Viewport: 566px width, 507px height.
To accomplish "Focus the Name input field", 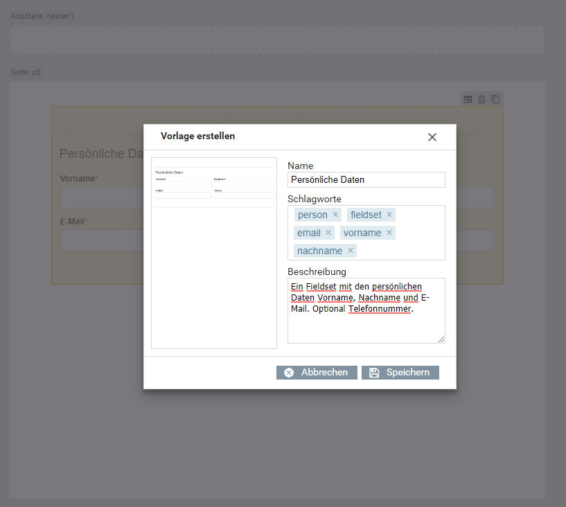I will 366,180.
